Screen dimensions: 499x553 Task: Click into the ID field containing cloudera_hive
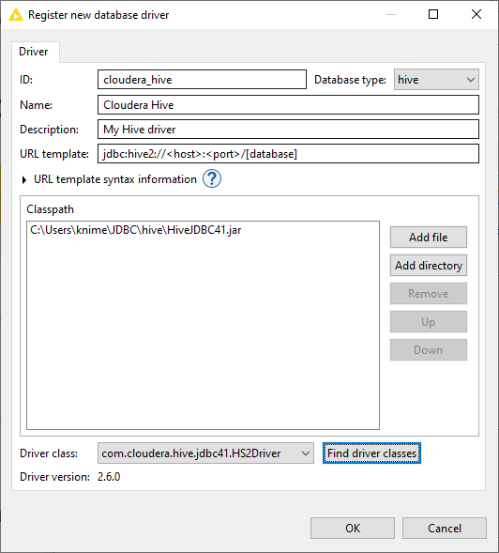pos(202,80)
